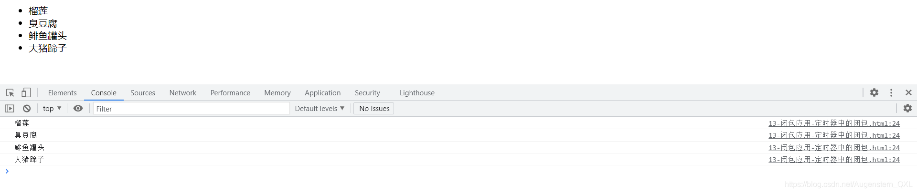Viewport: 917px width, 193px height.
Task: Open the Default levels dropdown
Action: click(x=320, y=109)
